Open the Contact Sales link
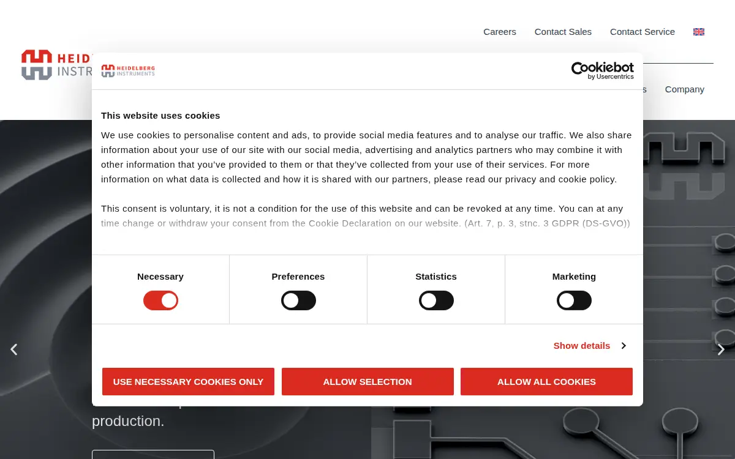This screenshot has height=459, width=735. pyautogui.click(x=563, y=32)
